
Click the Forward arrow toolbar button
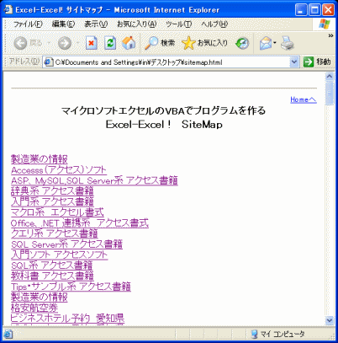tap(65, 43)
